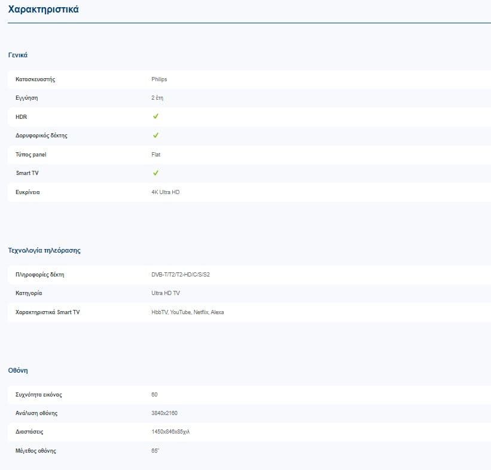Select the 'HbbTV, YouTube, Netflix, Alexa' value
Image resolution: width=491 pixels, height=470 pixels.
click(188, 312)
